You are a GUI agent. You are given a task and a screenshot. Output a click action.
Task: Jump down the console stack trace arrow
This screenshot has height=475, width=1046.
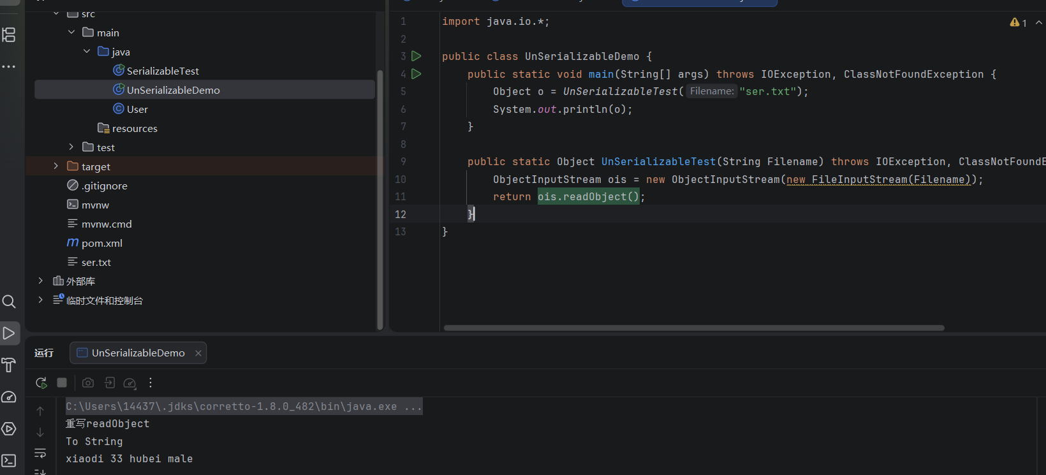tap(40, 432)
